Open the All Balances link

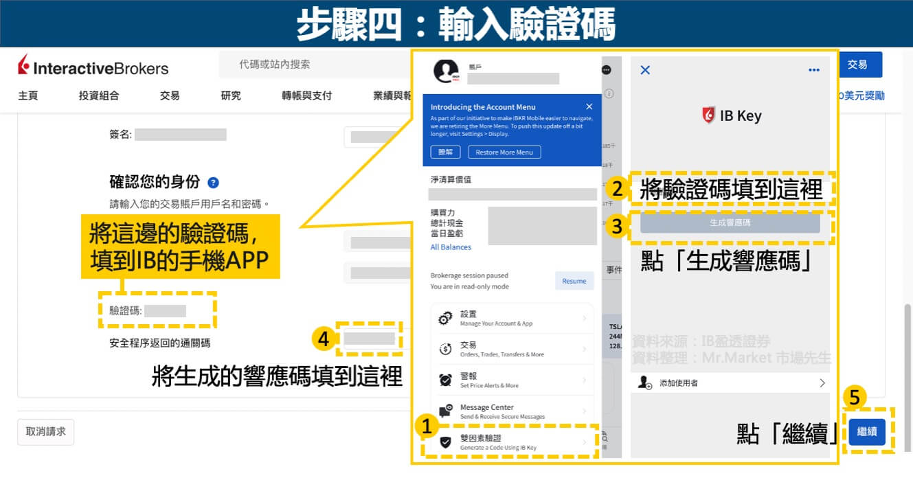pos(451,247)
